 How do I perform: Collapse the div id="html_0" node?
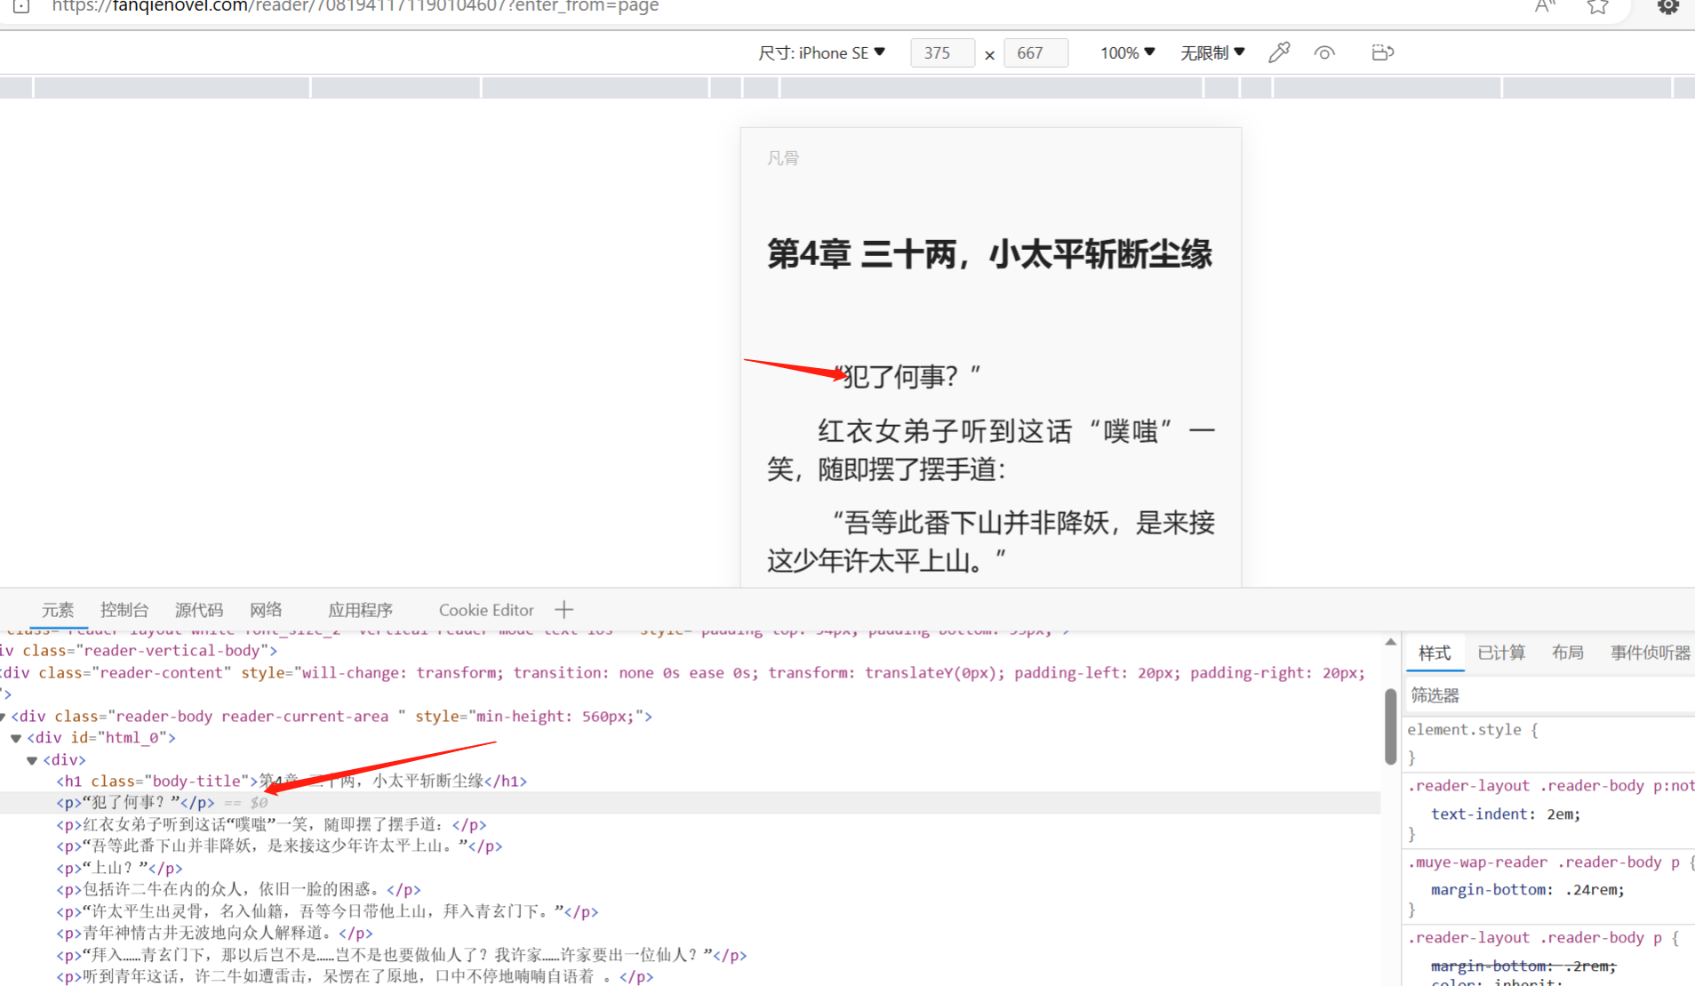(x=16, y=738)
